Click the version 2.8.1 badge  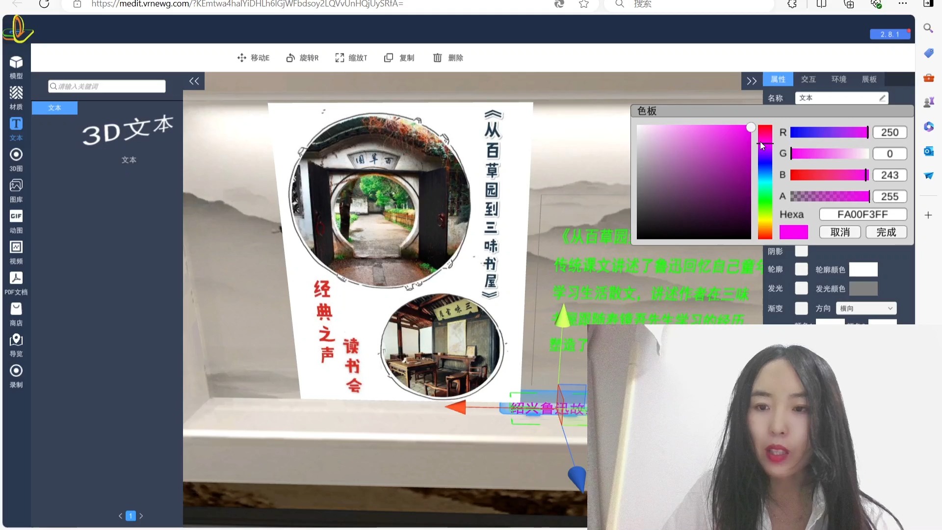pos(890,34)
